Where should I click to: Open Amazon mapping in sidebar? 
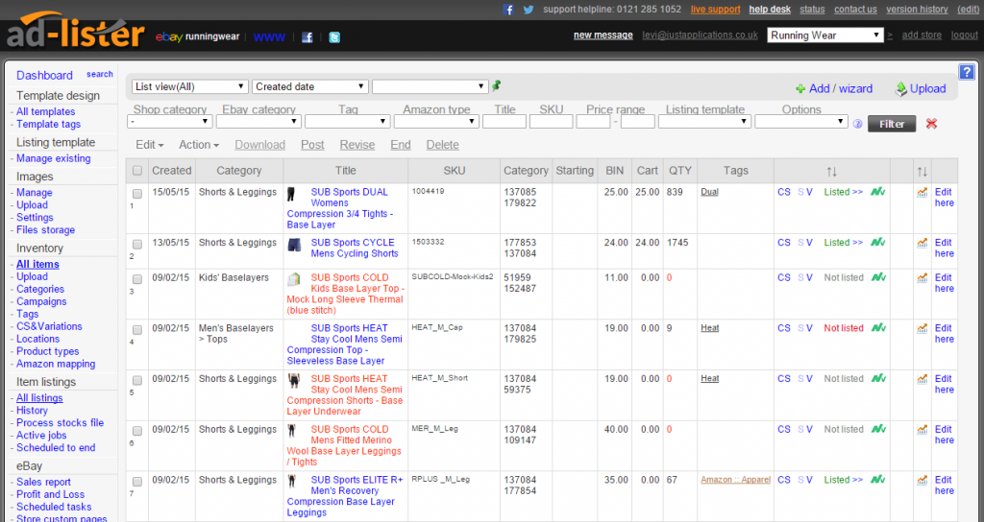pos(56,364)
